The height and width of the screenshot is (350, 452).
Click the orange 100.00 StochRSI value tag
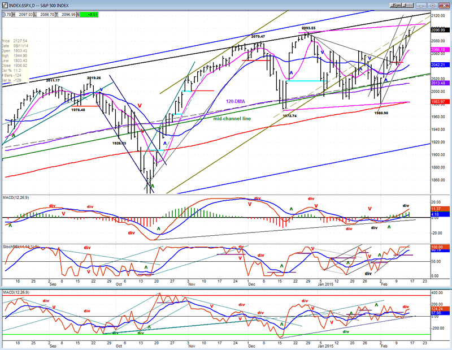point(440,247)
